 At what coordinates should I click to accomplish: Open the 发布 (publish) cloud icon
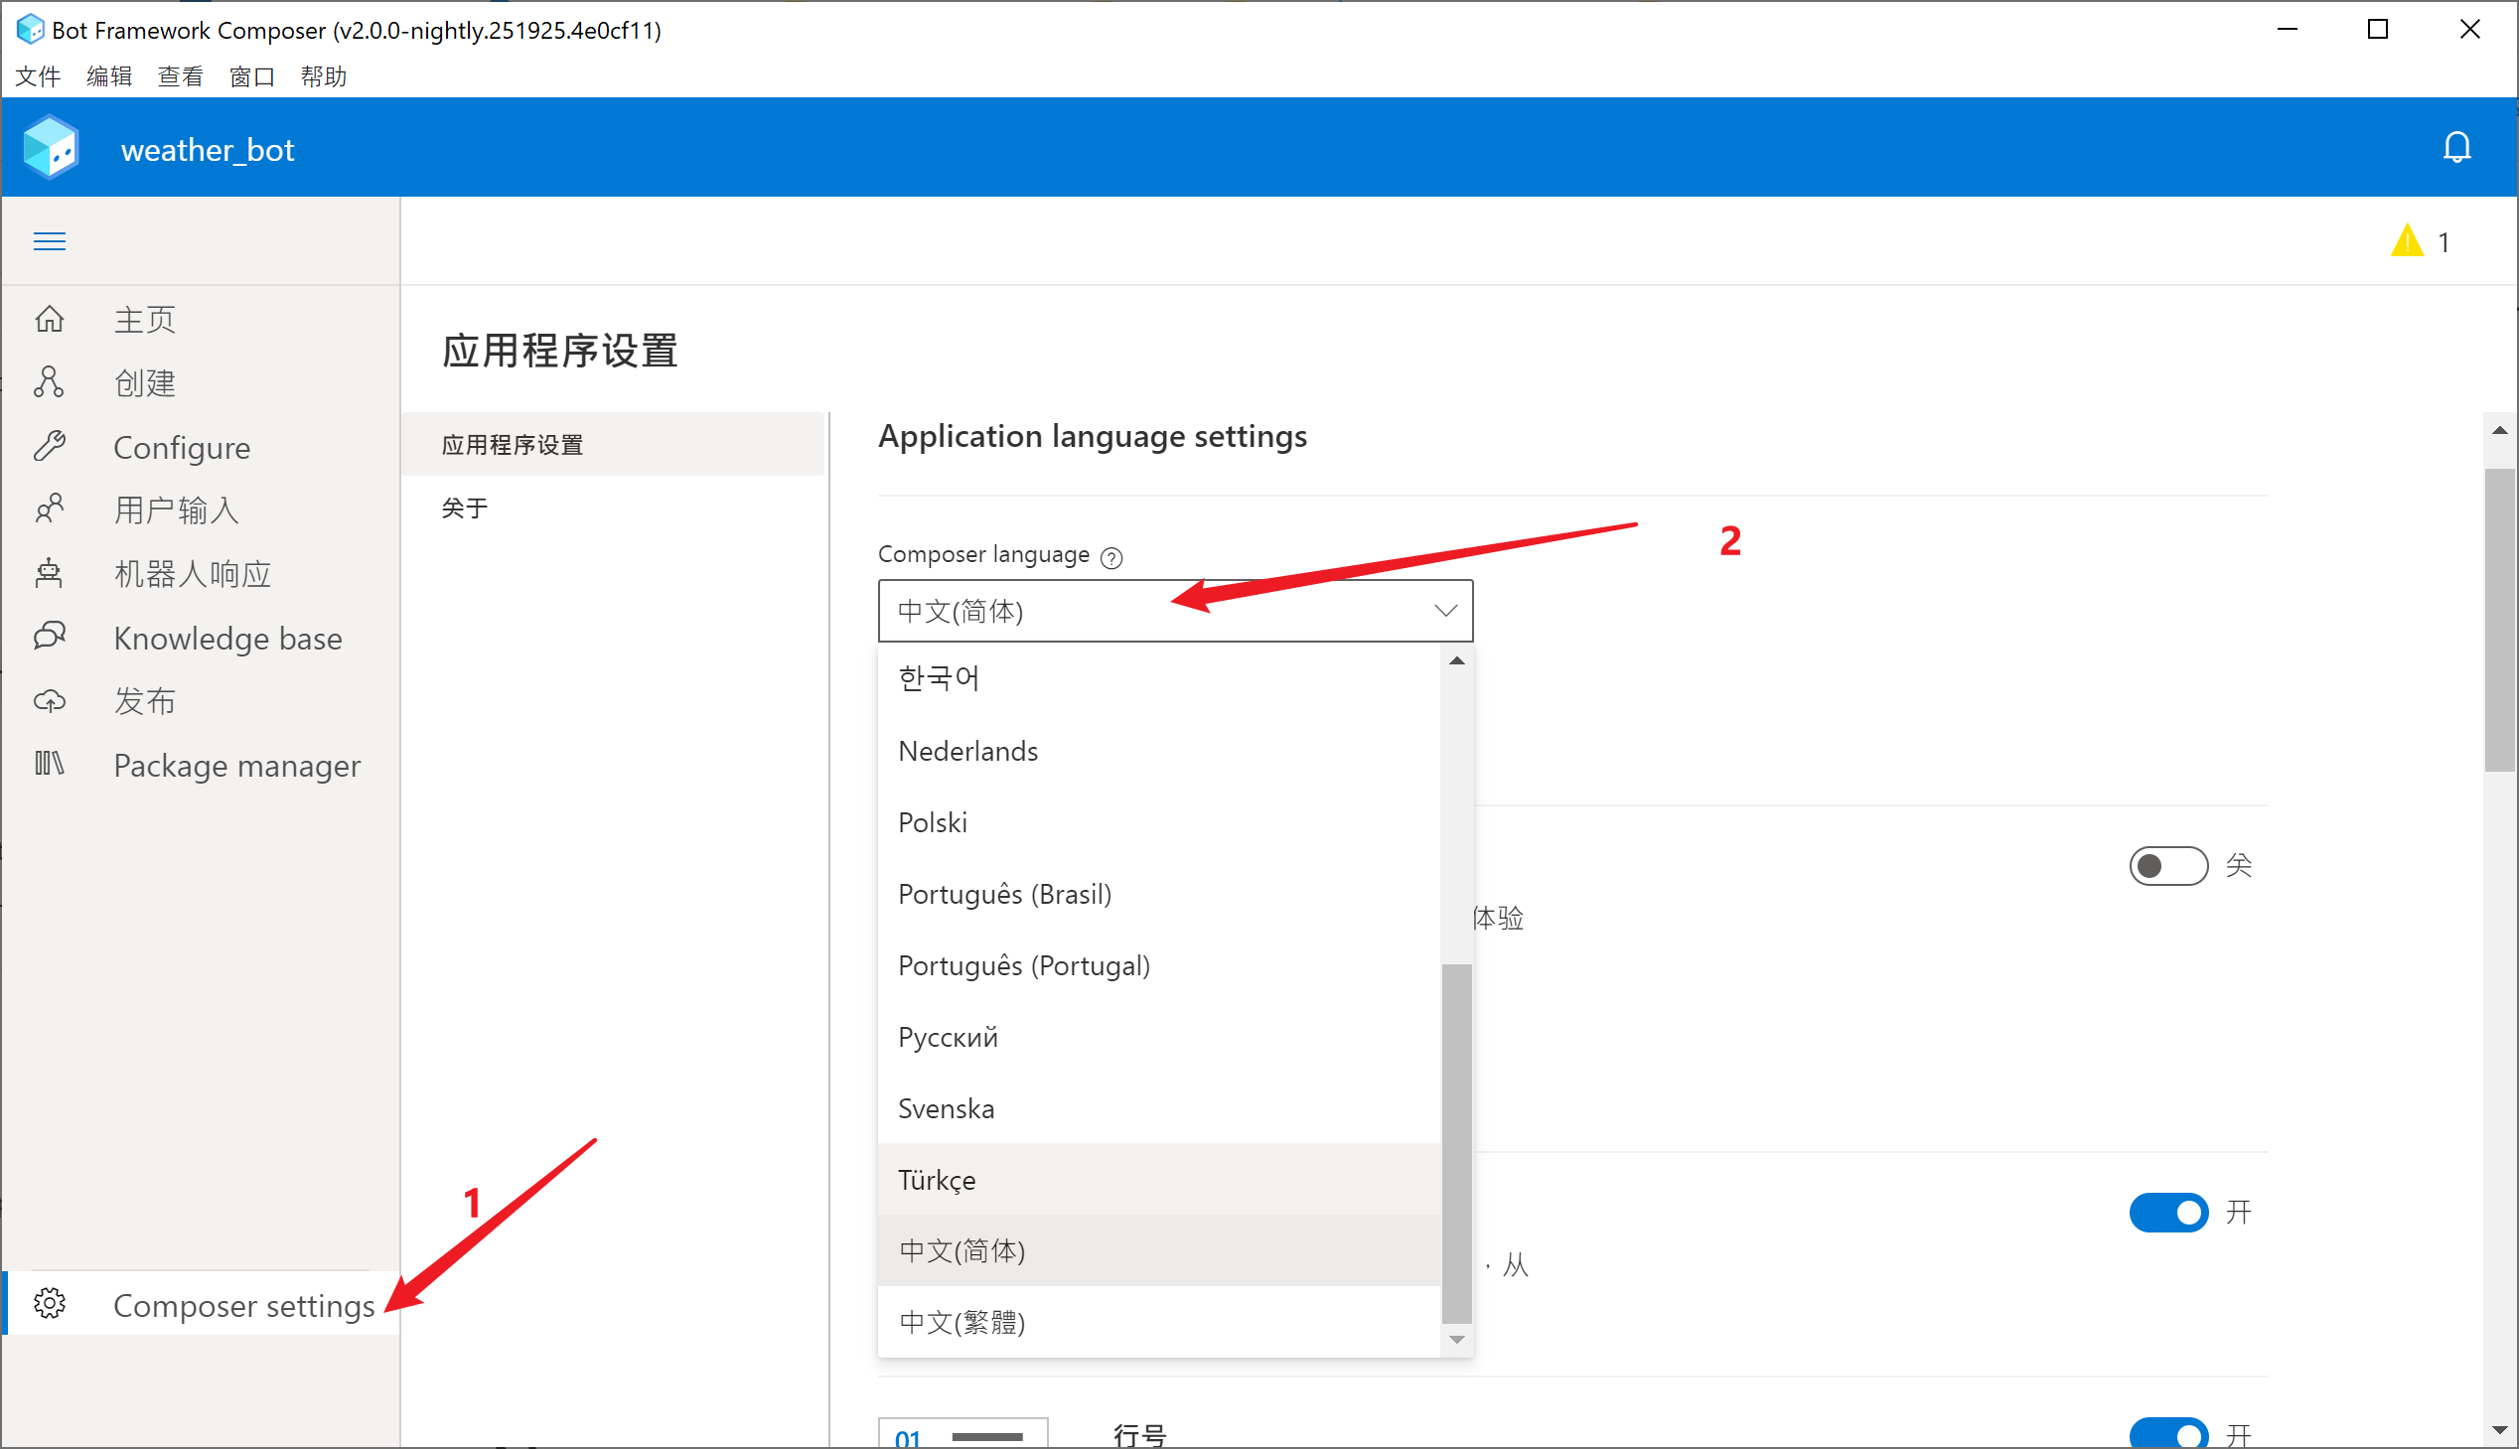pos(145,701)
